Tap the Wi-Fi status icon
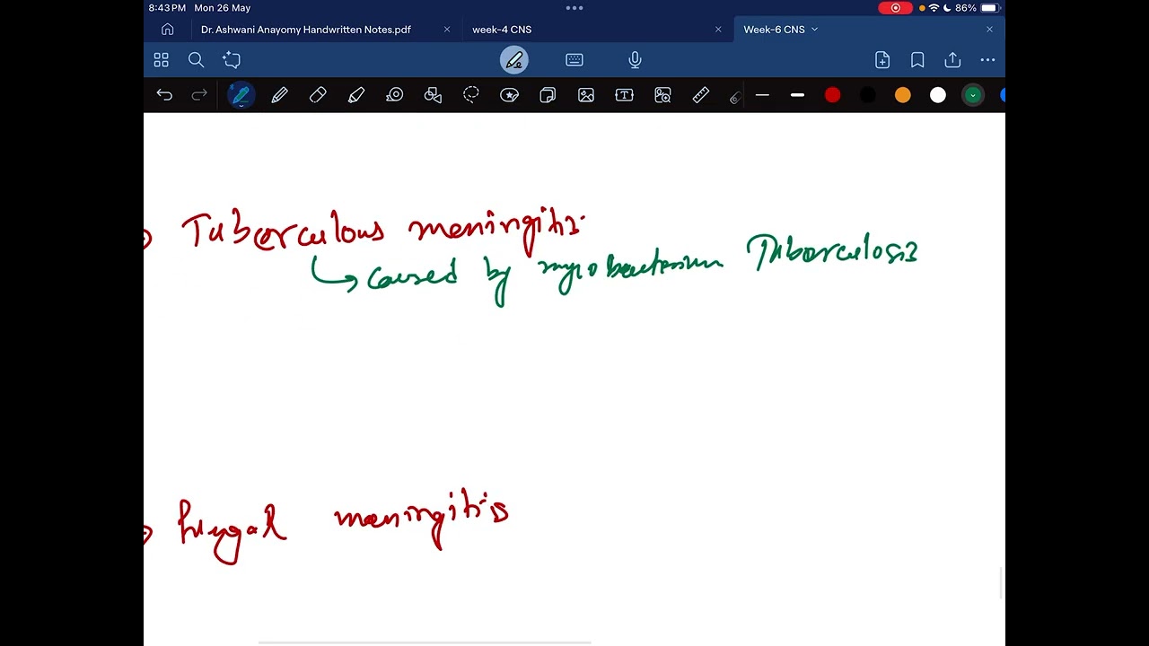 (934, 8)
